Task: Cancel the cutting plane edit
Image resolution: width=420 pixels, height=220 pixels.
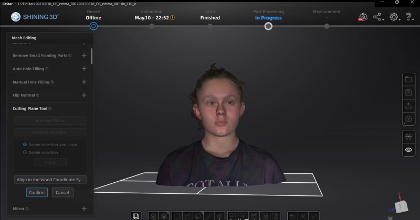Action: coord(62,192)
